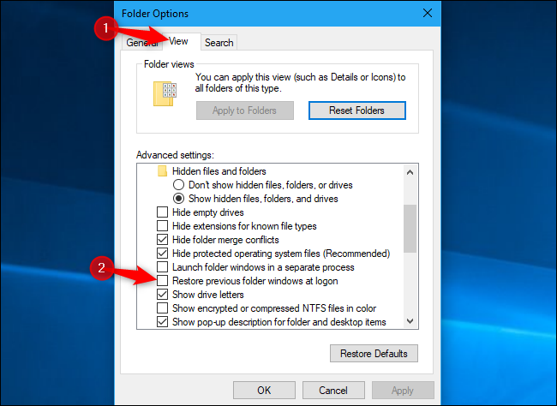
Task: Click the Advanced settings scrollbar thumb
Action: point(410,229)
